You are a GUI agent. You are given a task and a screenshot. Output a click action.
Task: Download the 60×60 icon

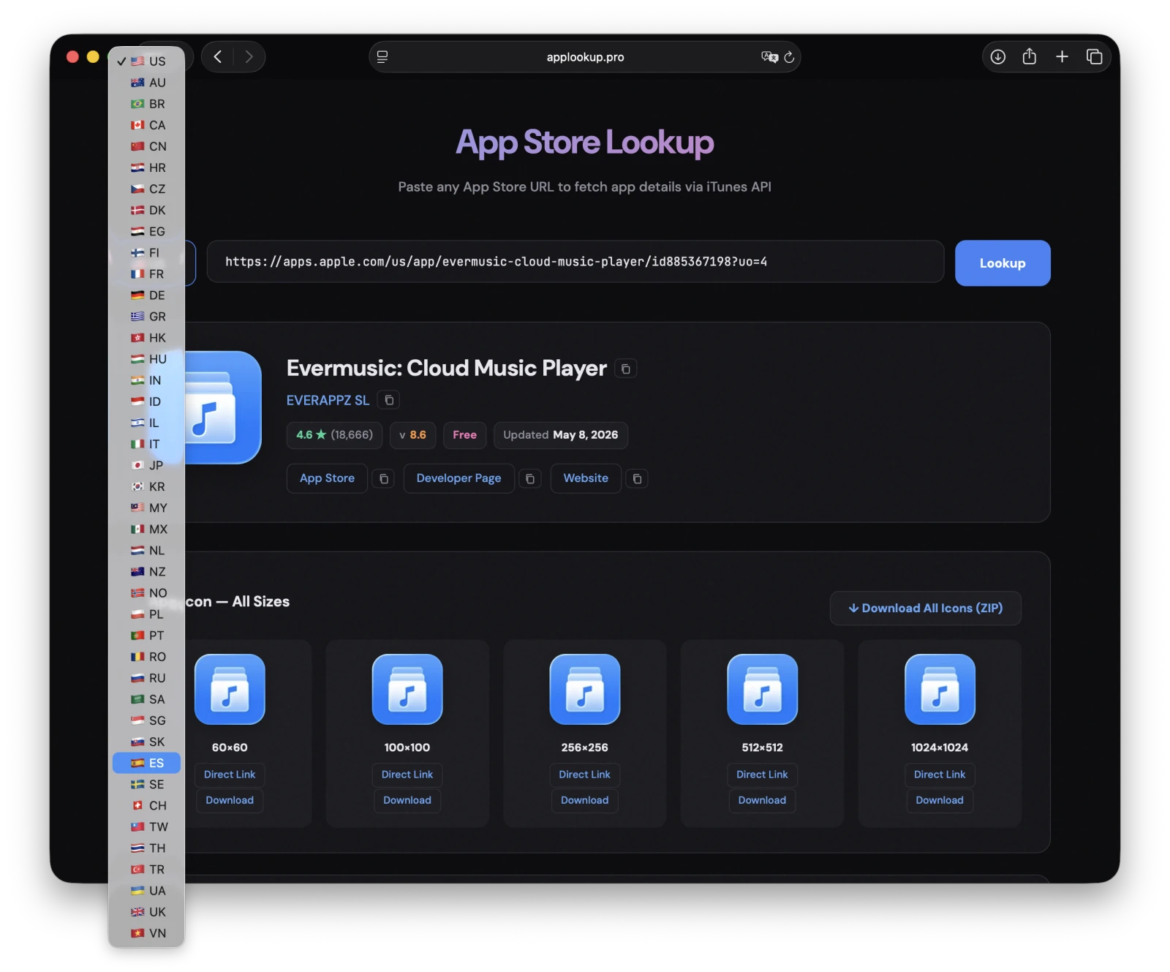coord(230,800)
